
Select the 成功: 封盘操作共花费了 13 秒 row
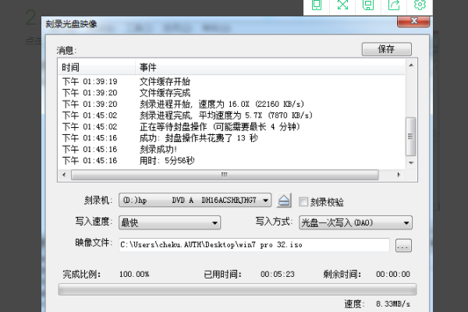pyautogui.click(x=232, y=138)
